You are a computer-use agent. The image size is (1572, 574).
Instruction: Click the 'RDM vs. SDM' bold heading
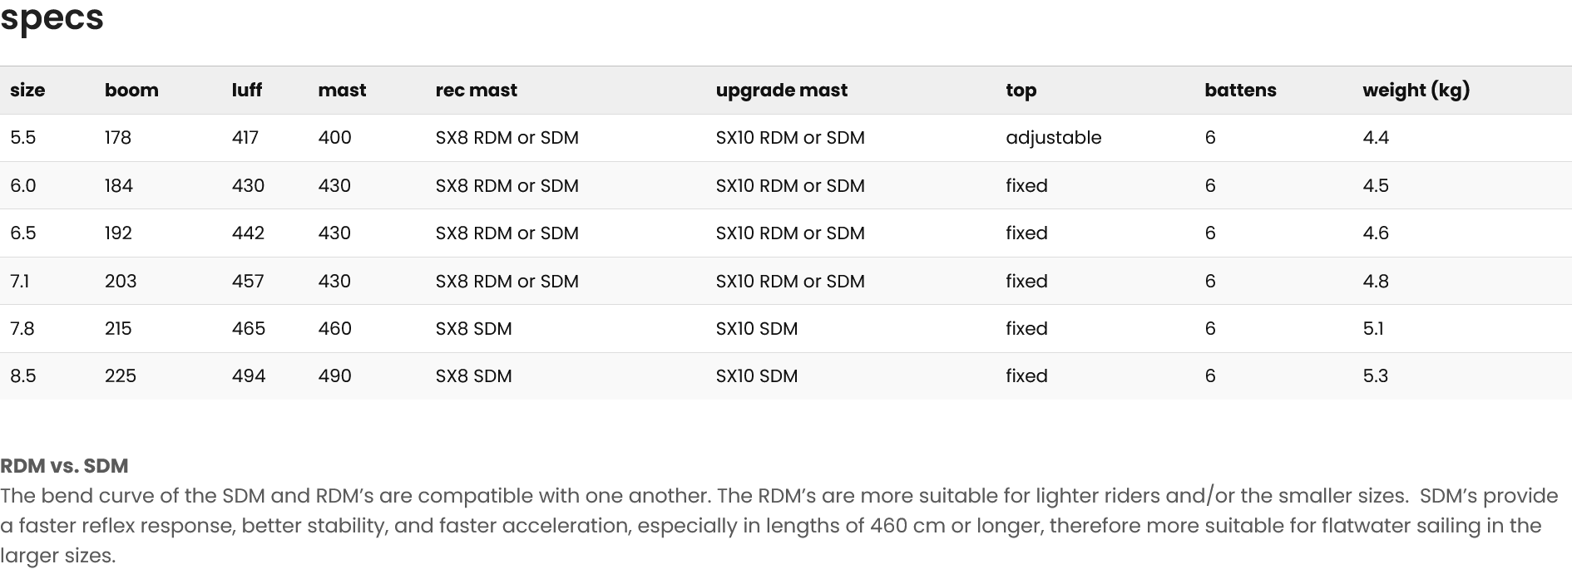tap(64, 466)
